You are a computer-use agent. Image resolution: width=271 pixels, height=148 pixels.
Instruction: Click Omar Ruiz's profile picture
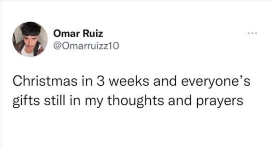30,39
